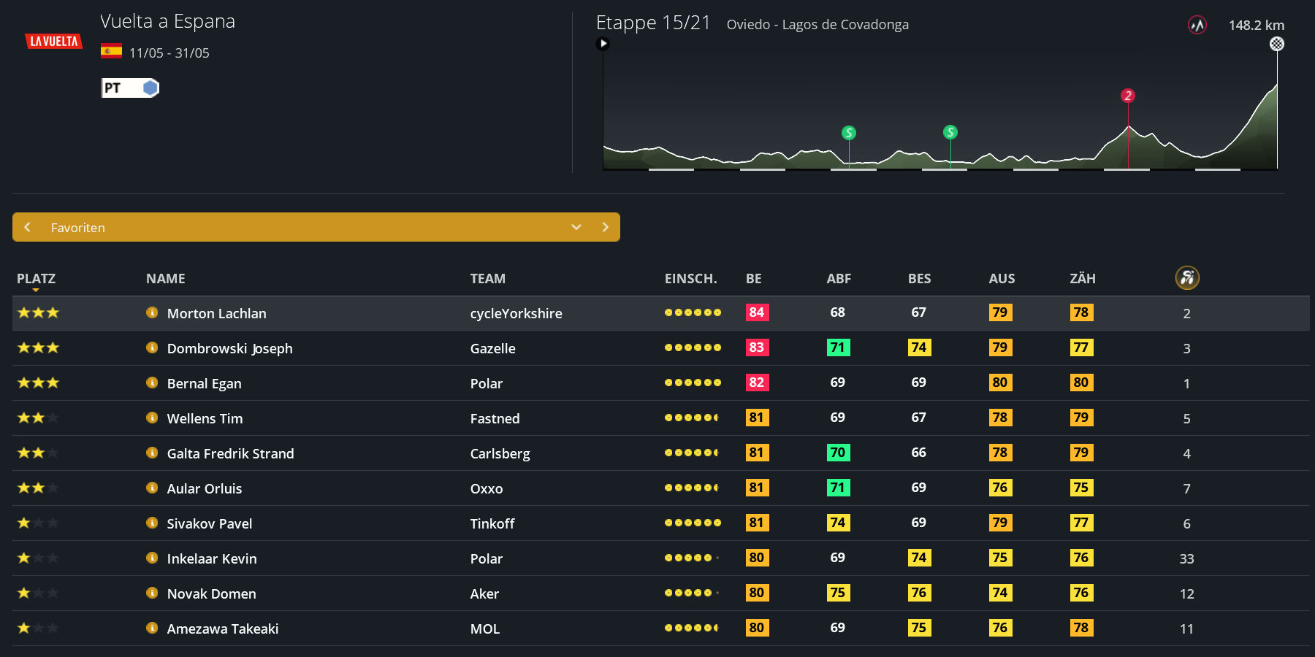Screen dimensions: 1315x657
Task: Click the La Vuelta race logo
Action: pyautogui.click(x=53, y=42)
